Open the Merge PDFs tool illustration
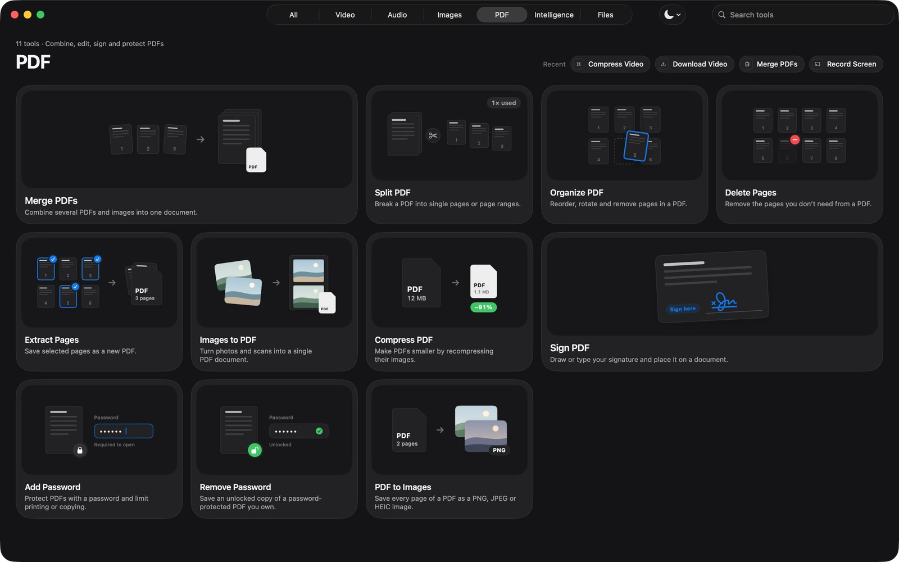Viewport: 899px width, 562px height. pos(187,139)
